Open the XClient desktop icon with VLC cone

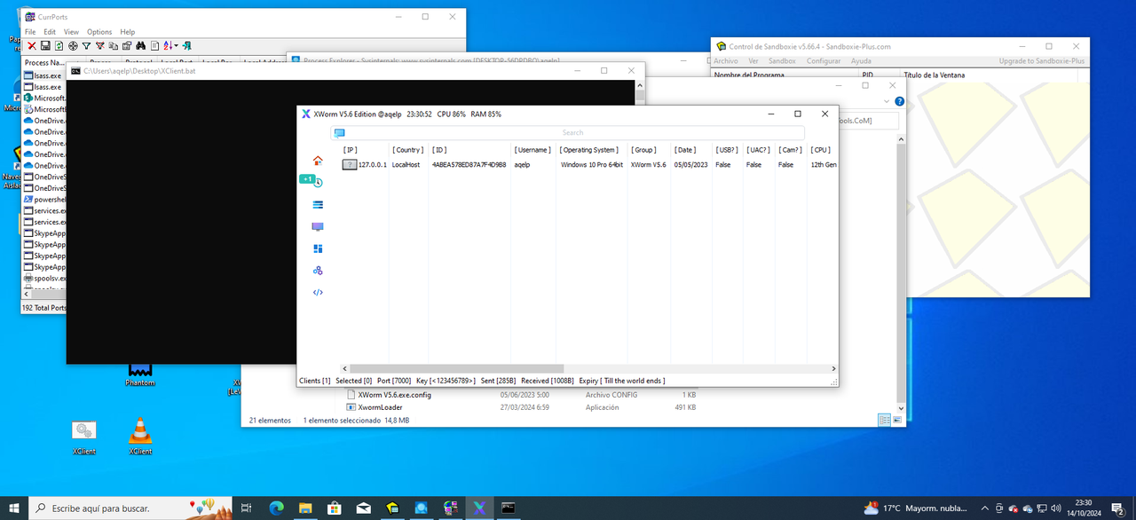tap(140, 436)
